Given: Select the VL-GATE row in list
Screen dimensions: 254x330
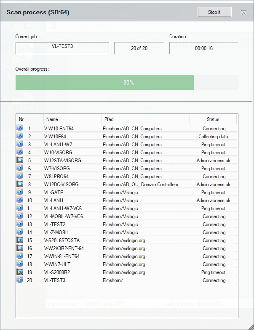Looking at the screenshot, I should coord(126,193).
